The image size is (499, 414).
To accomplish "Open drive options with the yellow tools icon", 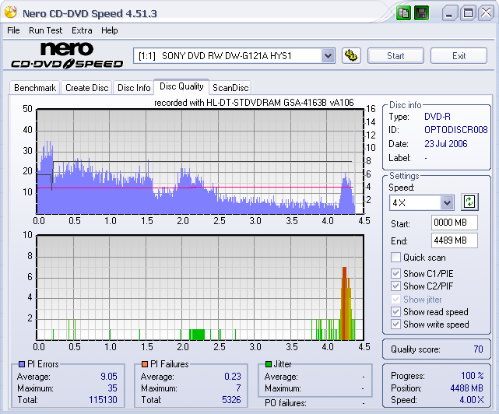I will click(x=351, y=55).
